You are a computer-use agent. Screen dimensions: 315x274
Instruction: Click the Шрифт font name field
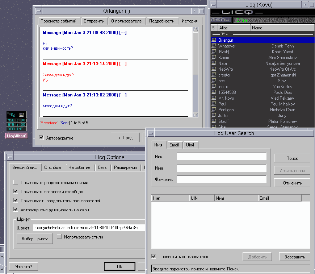pyautogui.click(x=89, y=228)
